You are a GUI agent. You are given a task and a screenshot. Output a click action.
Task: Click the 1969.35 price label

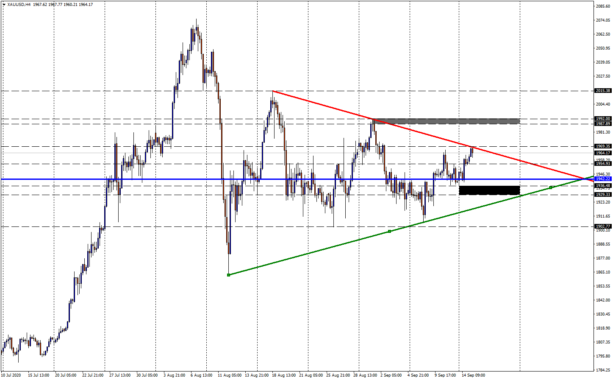click(x=603, y=146)
